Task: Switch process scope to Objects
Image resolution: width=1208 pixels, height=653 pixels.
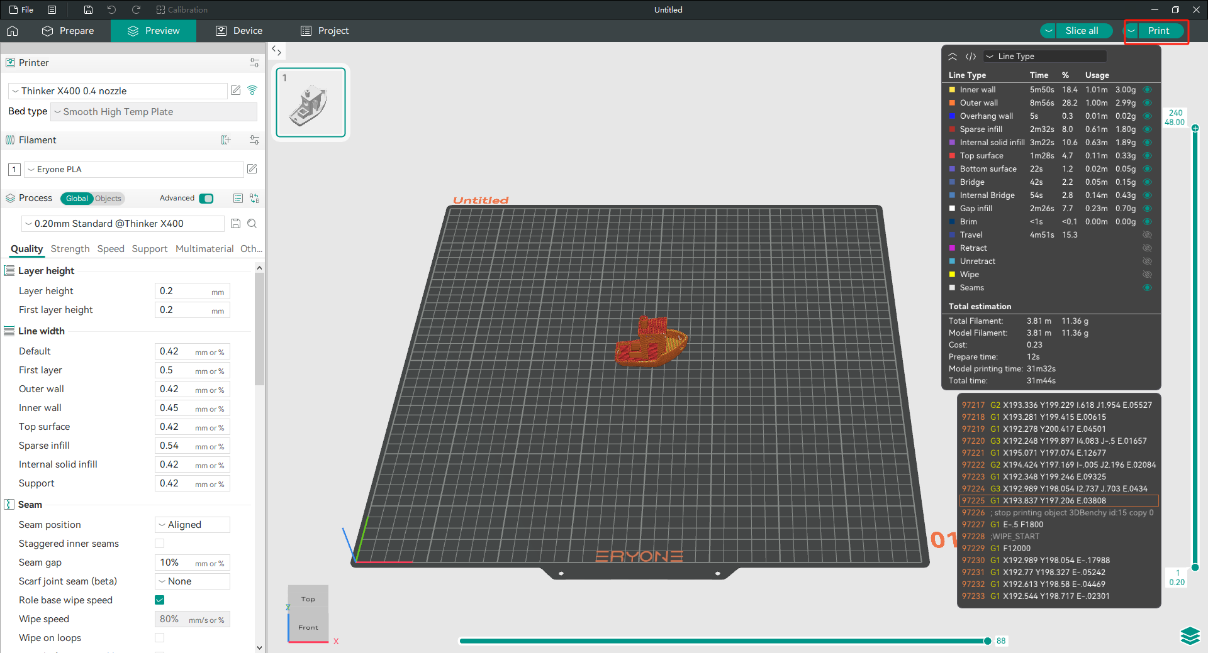Action: click(x=108, y=199)
